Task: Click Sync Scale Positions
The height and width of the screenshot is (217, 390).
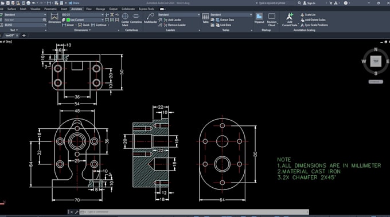Action: [x=314, y=25]
